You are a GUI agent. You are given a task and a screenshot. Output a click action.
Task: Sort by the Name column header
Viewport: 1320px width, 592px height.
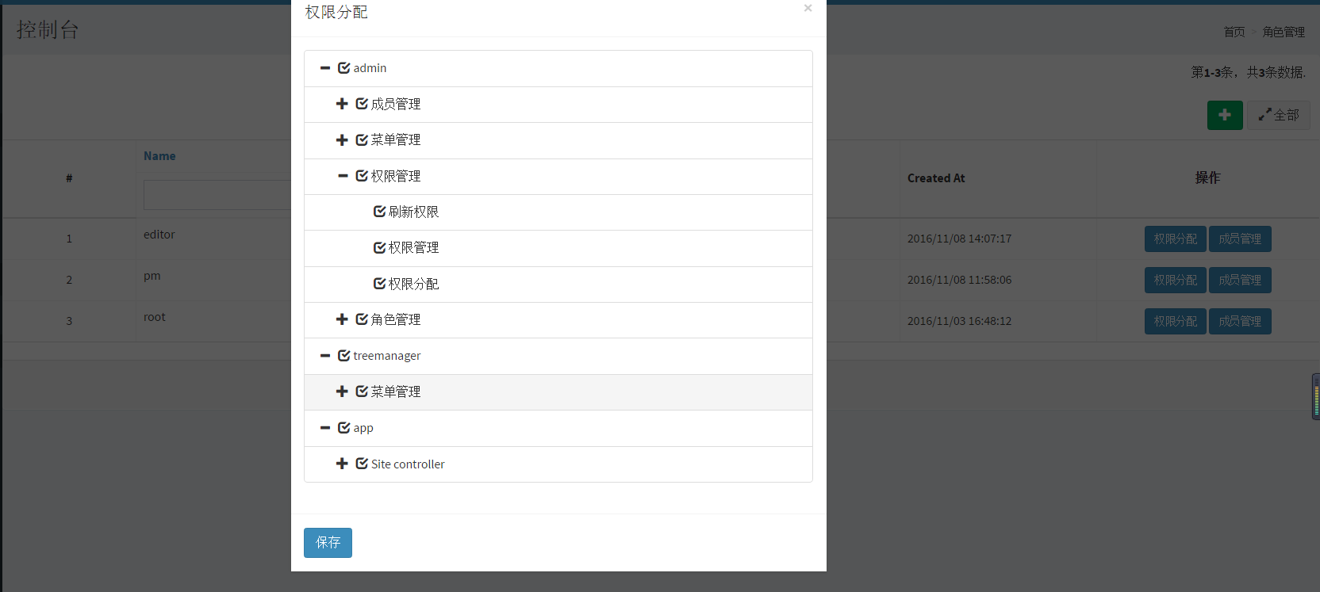coord(159,156)
